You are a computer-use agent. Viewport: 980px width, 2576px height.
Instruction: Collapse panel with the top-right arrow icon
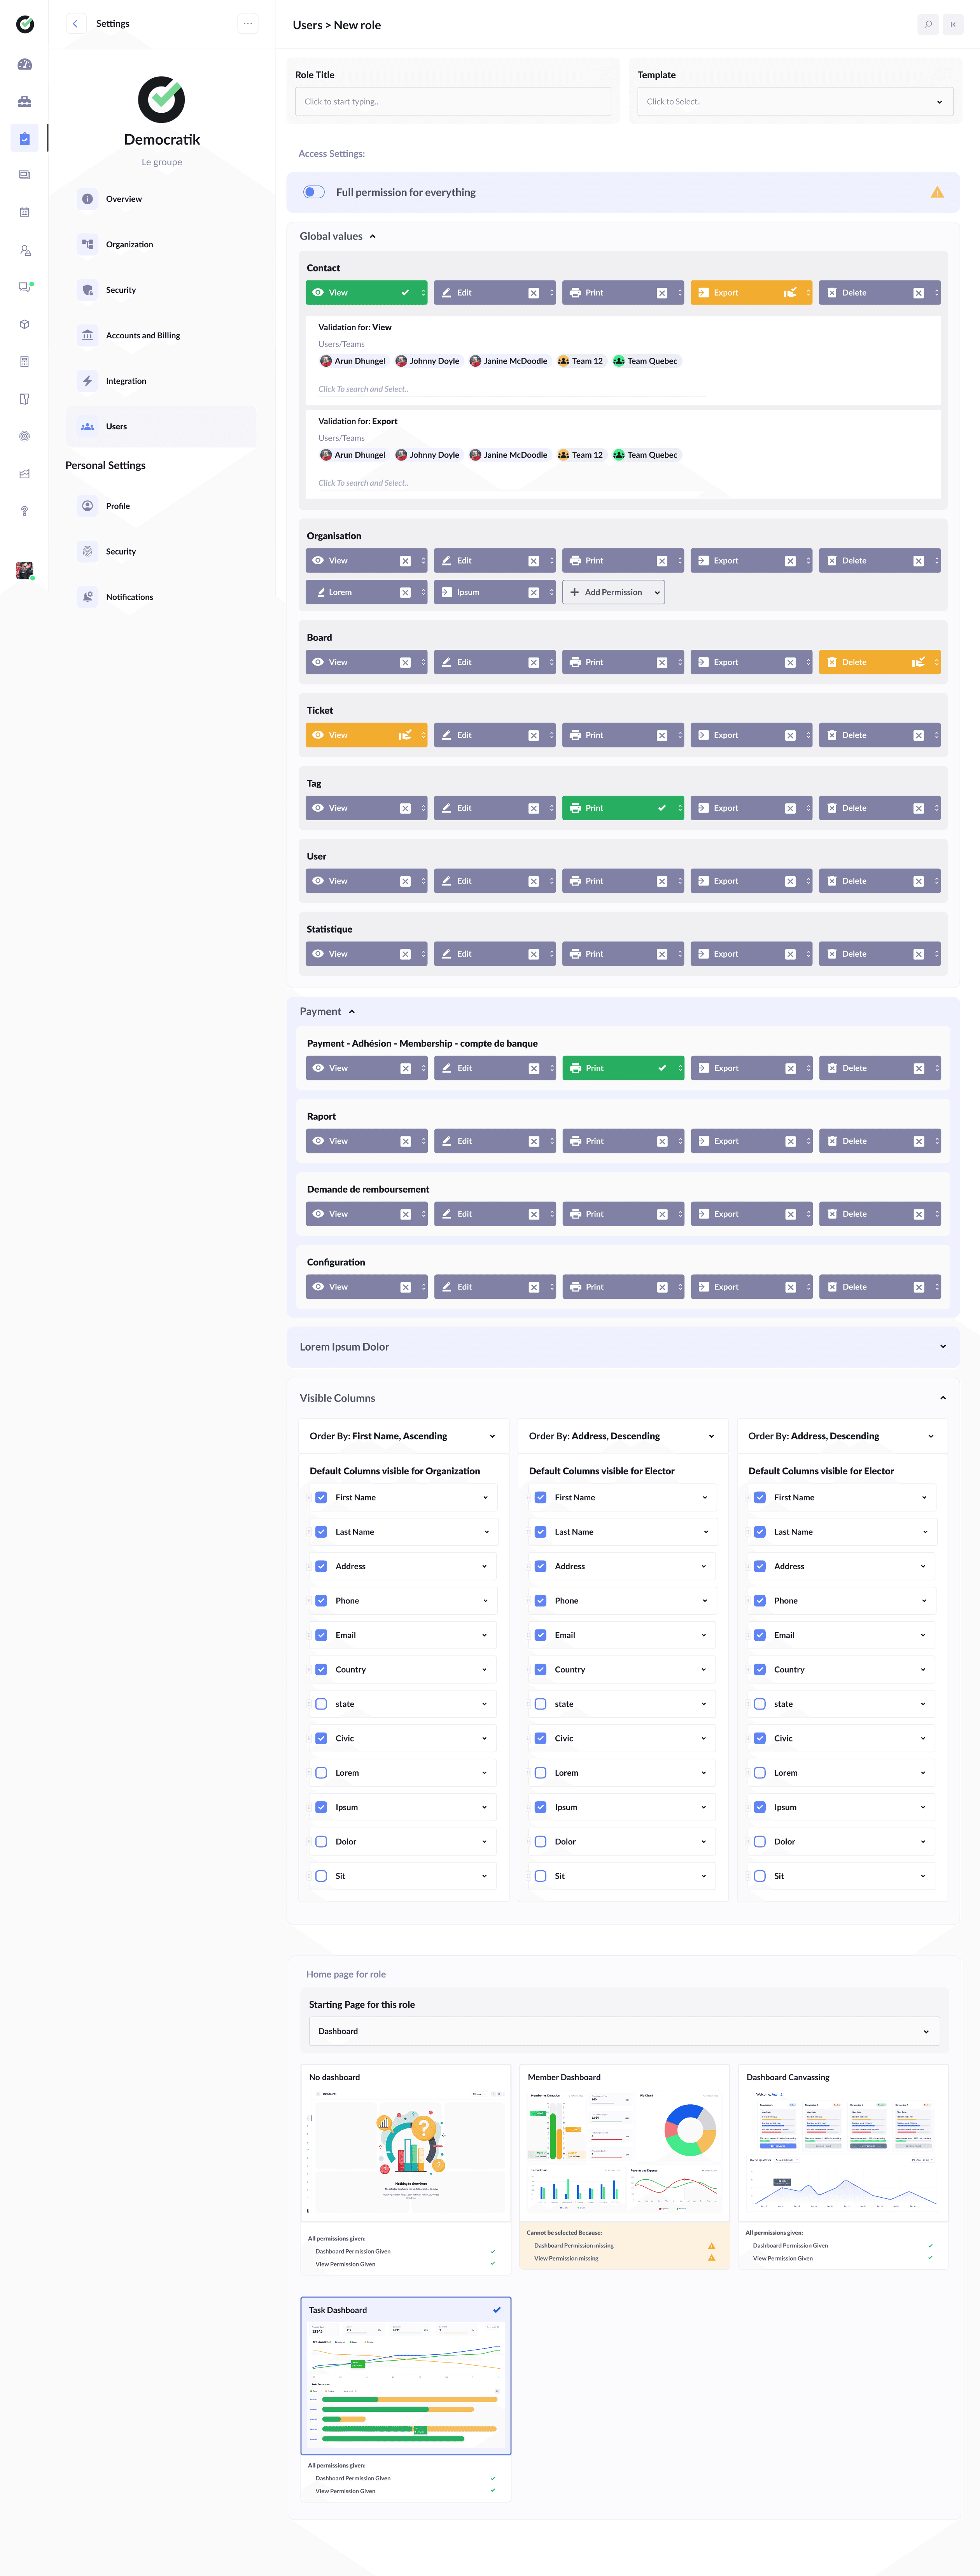tap(953, 24)
